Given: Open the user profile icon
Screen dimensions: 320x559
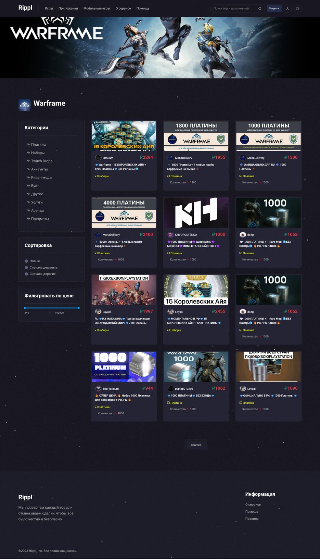Looking at the screenshot, I should pos(287,8).
